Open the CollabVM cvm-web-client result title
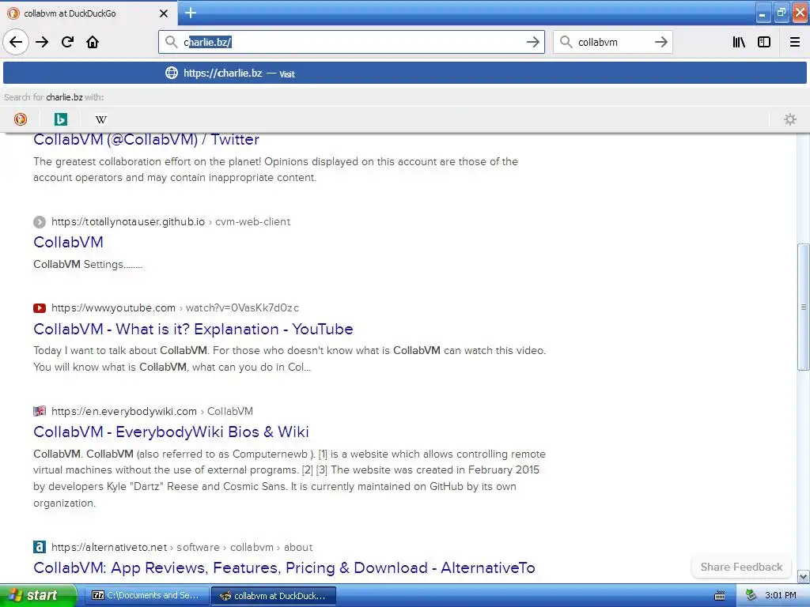 click(68, 242)
